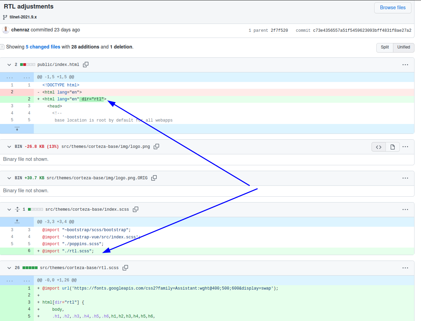The image size is (421, 321).
Task: Click chenraz avatar image
Action: 6,30
